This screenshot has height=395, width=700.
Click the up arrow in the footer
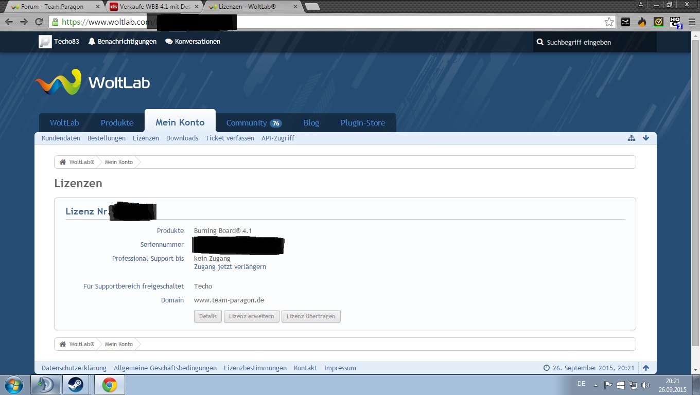646,368
